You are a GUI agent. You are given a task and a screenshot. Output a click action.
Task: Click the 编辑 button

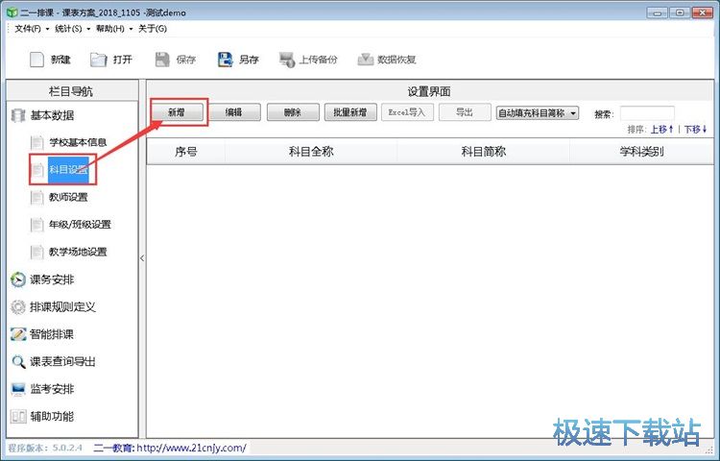[234, 112]
